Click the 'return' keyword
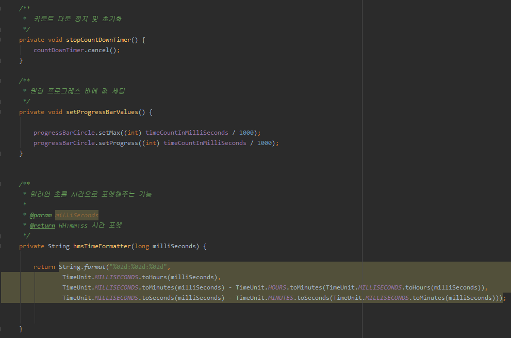The width and height of the screenshot is (511, 338). click(x=44, y=267)
